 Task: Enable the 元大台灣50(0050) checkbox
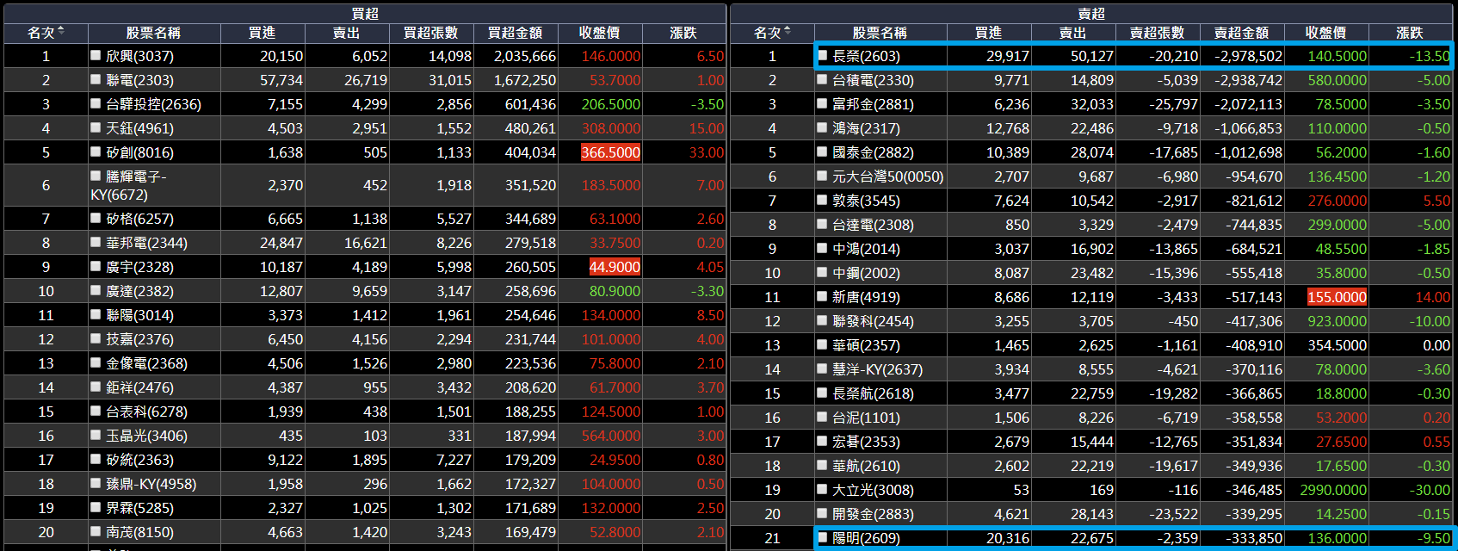pos(822,176)
